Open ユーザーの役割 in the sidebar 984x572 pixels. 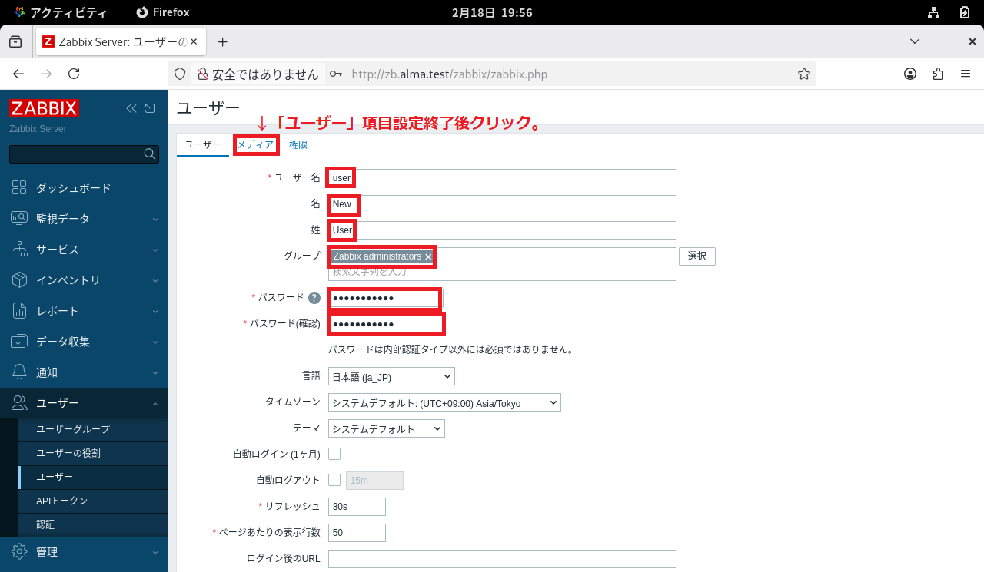[x=68, y=453]
